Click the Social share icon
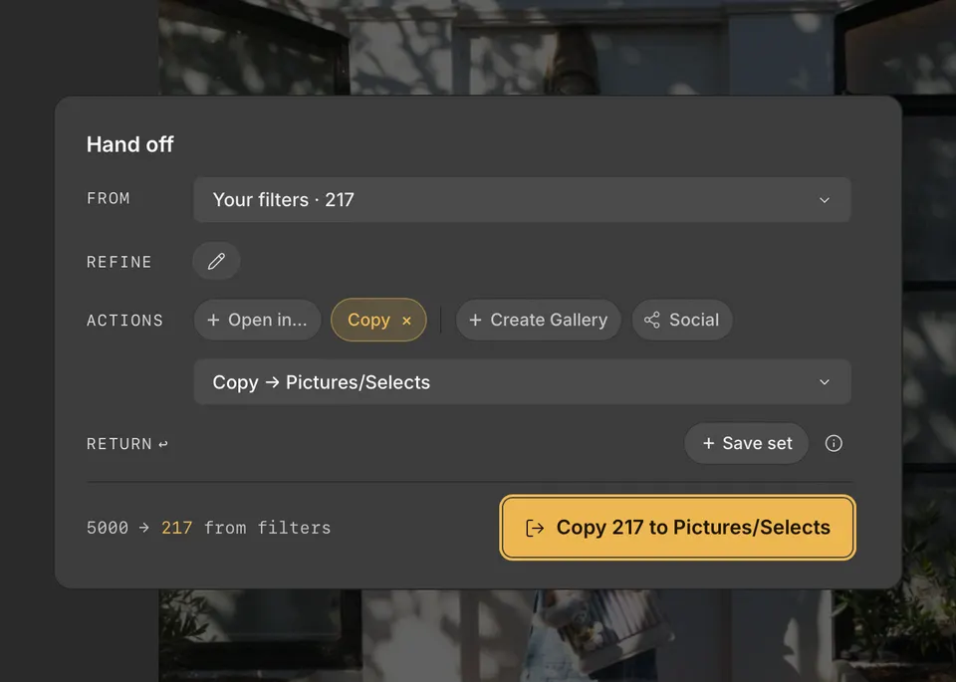The image size is (956, 682). 651,320
